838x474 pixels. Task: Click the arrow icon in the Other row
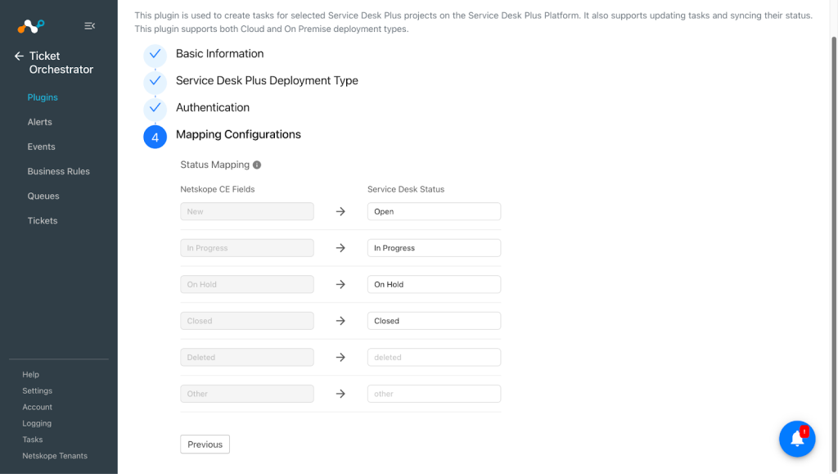click(x=340, y=393)
